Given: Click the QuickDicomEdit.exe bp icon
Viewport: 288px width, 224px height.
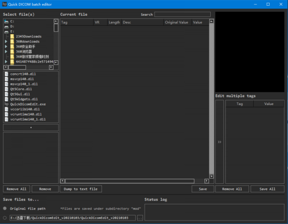Looking at the screenshot, I should [6, 104].
